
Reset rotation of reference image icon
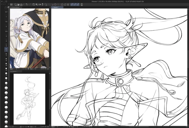pos(48,69)
